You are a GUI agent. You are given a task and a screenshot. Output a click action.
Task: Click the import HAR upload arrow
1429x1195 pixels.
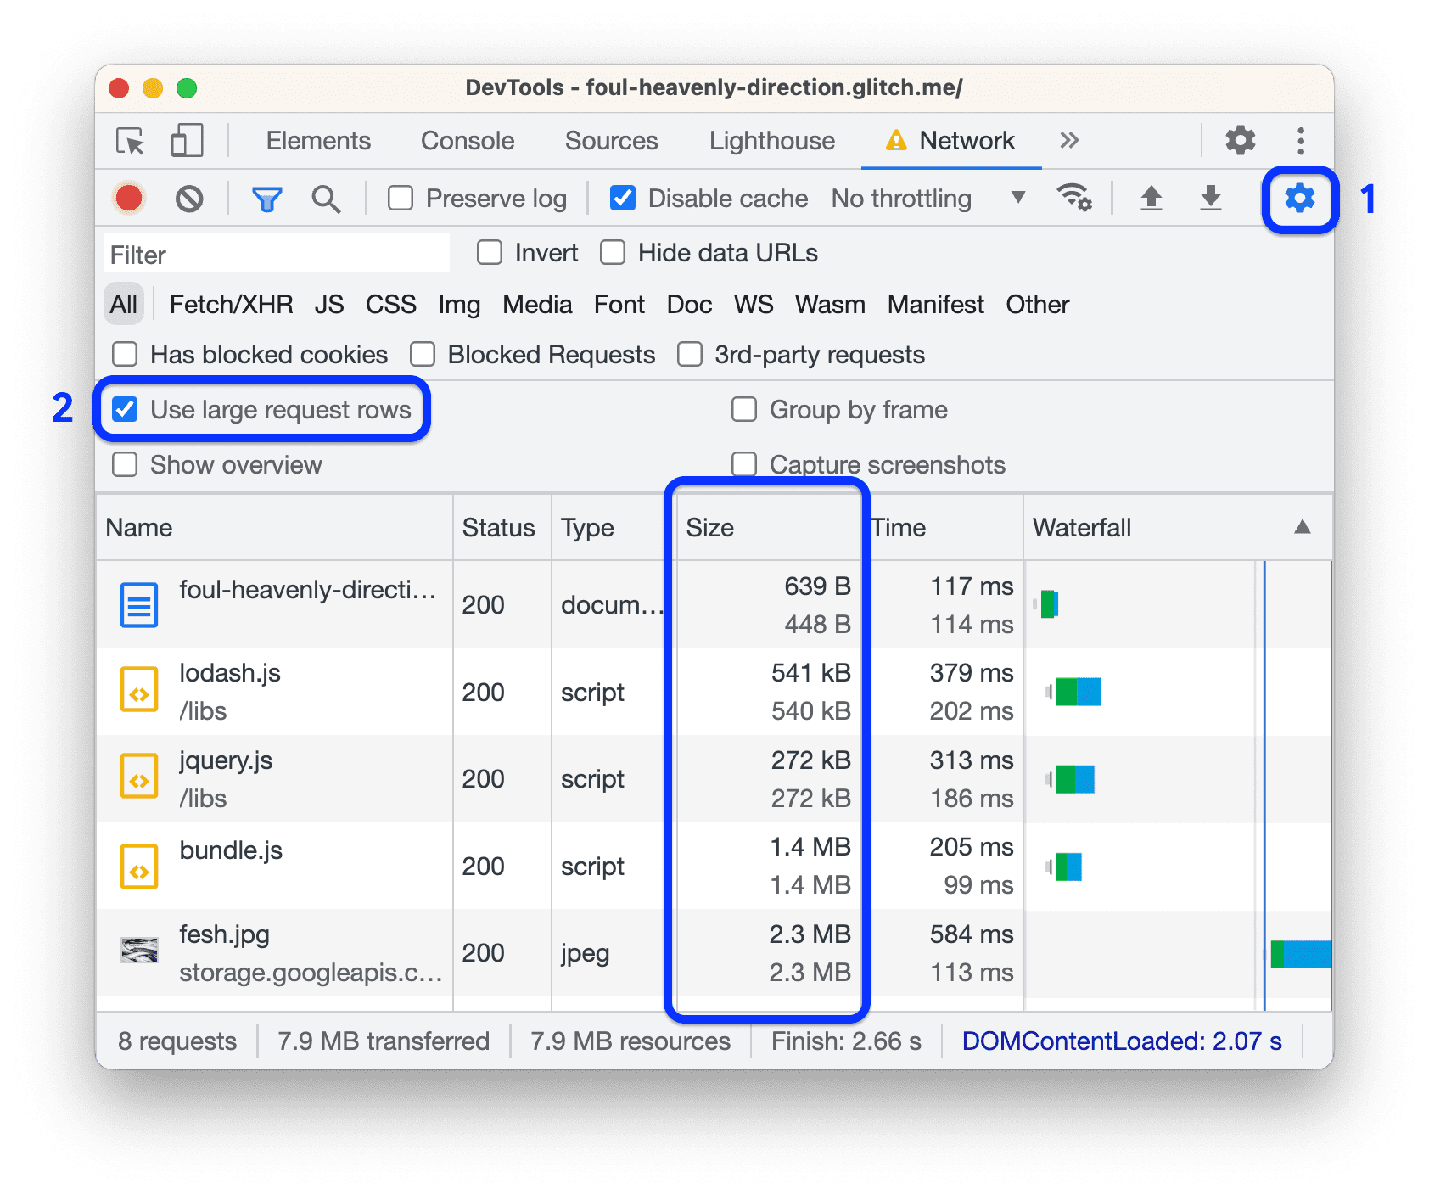[1151, 199]
